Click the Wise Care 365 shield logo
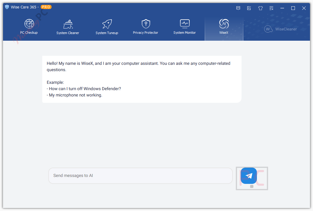 coord(7,7)
